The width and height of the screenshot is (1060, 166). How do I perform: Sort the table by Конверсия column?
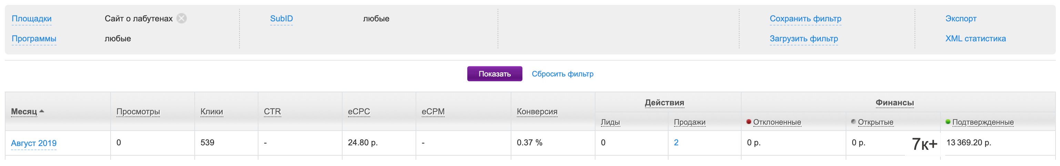point(537,112)
